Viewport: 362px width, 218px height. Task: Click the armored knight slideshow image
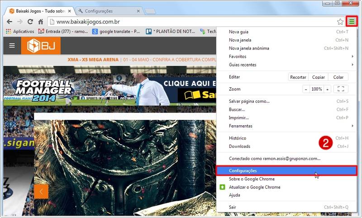[x=125, y=168]
